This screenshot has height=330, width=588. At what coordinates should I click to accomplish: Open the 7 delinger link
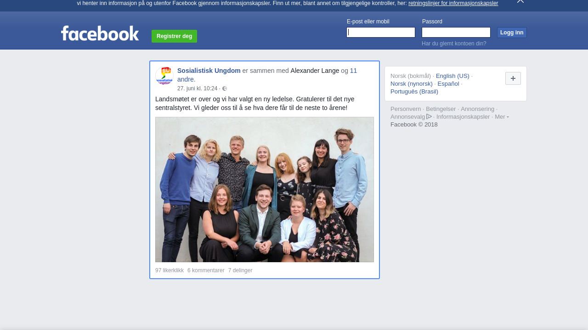[240, 270]
